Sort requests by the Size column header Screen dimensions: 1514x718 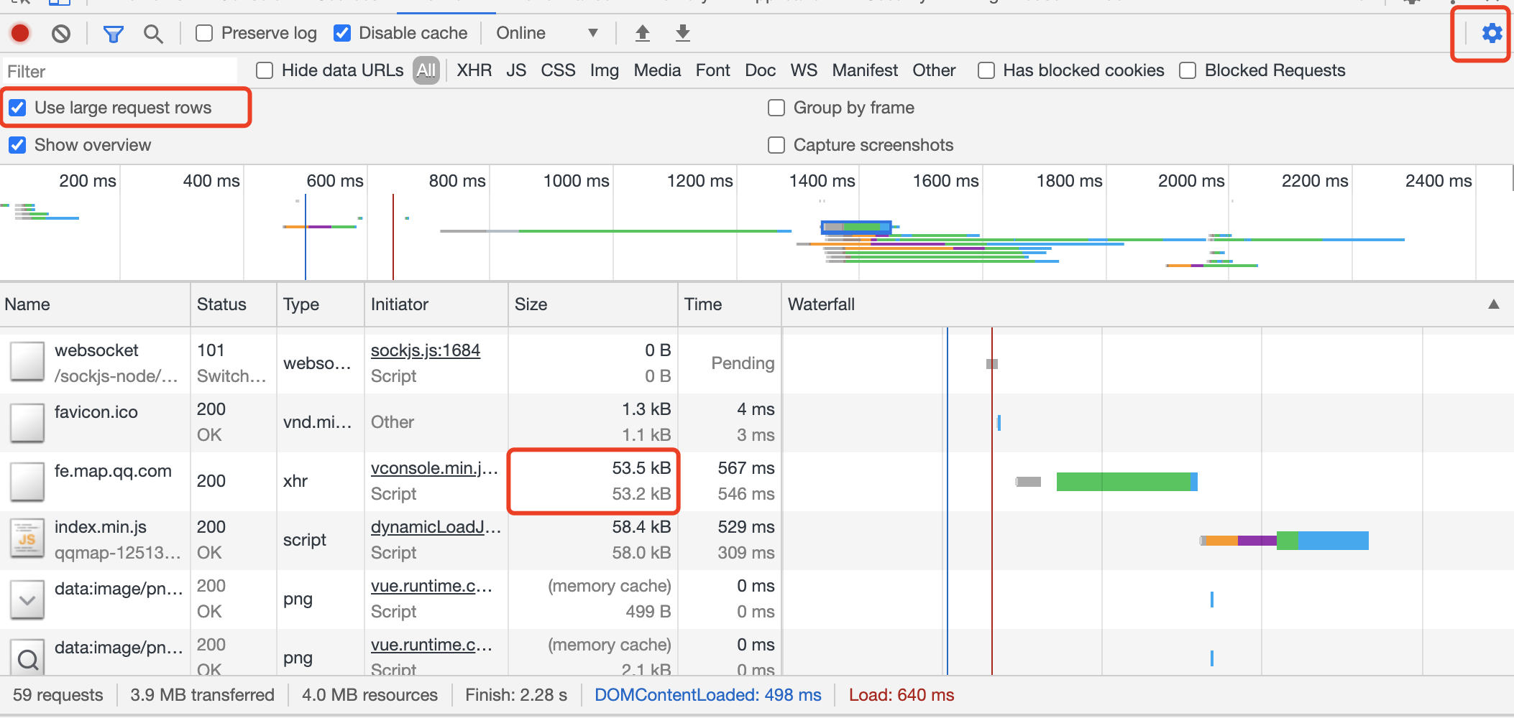click(531, 304)
